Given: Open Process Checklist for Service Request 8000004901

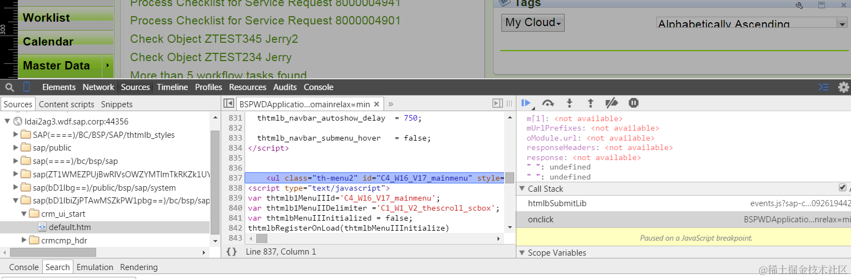Looking at the screenshot, I should click(265, 21).
